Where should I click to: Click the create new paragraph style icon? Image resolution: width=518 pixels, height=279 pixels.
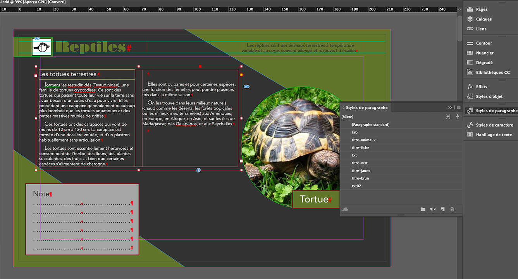pyautogui.click(x=442, y=209)
